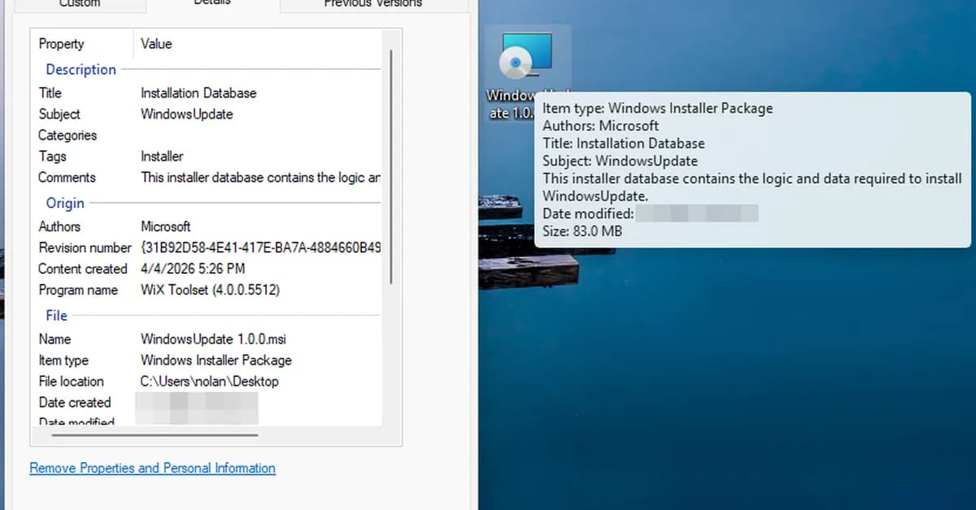Viewport: 976px width, 510px height.
Task: Select the Content created date 4/4/2026 5:26 PM
Action: click(193, 268)
